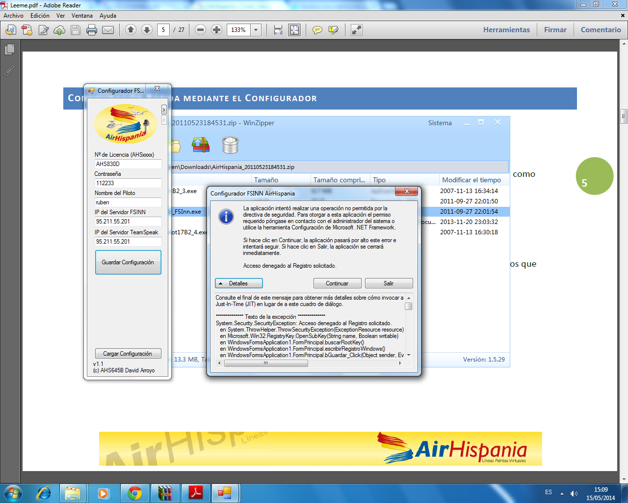Open the attachments paperclip panel
Viewport: 628px width, 503px height.
pyautogui.click(x=9, y=71)
